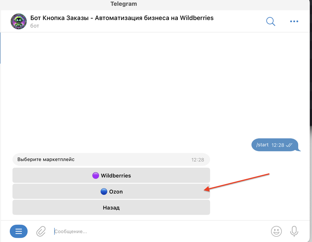The image size is (312, 242).
Task: Click the Выберите маркетплейс message
Action: pyautogui.click(x=111, y=160)
